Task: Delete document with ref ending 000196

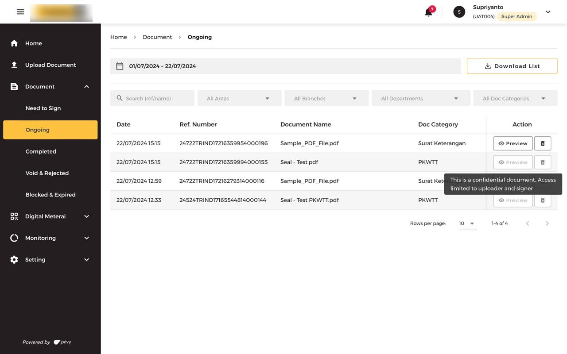Action: 543,143
